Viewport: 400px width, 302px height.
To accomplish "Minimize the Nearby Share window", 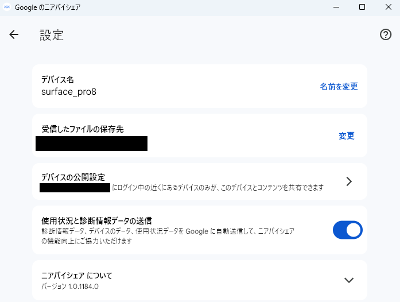I will pyautogui.click(x=336, y=7).
